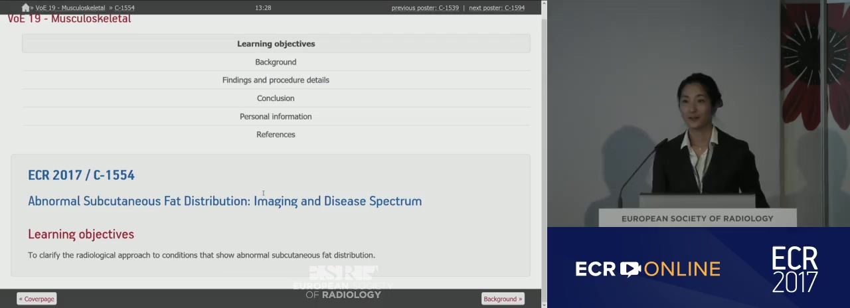
Task: Open VoE 19 - Musculoskeletal breadcrumb link
Action: 70,8
